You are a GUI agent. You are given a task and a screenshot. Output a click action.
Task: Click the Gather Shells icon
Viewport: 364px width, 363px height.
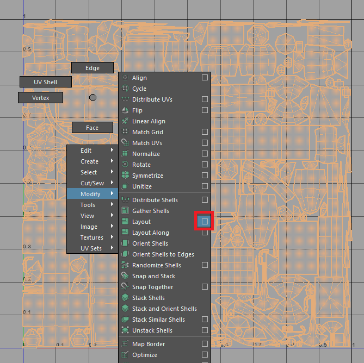tap(125, 211)
